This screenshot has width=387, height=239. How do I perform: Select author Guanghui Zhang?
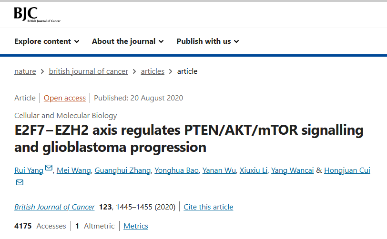[122, 170]
